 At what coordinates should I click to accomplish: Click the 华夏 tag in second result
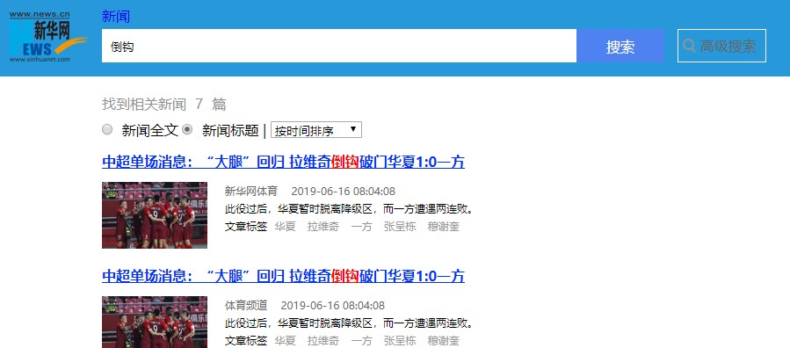pyautogui.click(x=286, y=340)
